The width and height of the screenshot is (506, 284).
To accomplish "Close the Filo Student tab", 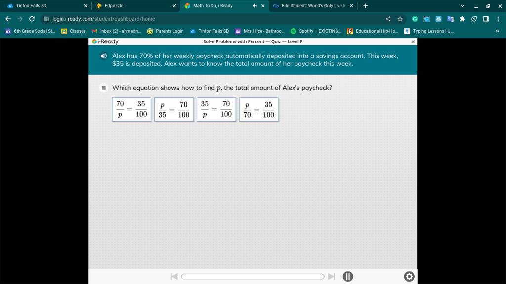I will [351, 6].
